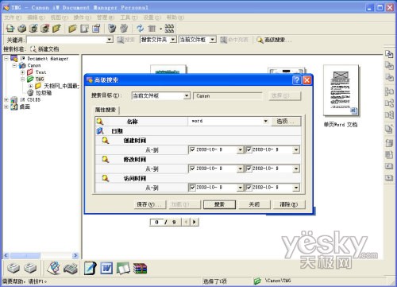Toggle the 创建时间 start date checkbox
Viewport: 397px width, 287px height.
point(192,149)
